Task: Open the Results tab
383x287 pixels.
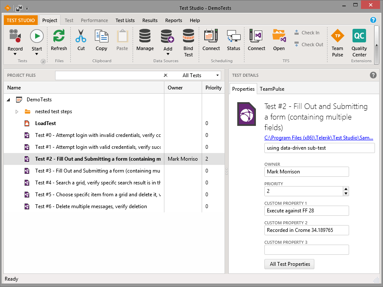Action: [x=150, y=20]
